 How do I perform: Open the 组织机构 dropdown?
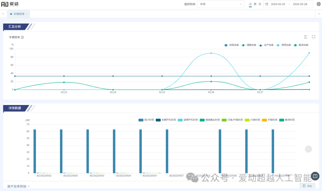[x=220, y=4]
